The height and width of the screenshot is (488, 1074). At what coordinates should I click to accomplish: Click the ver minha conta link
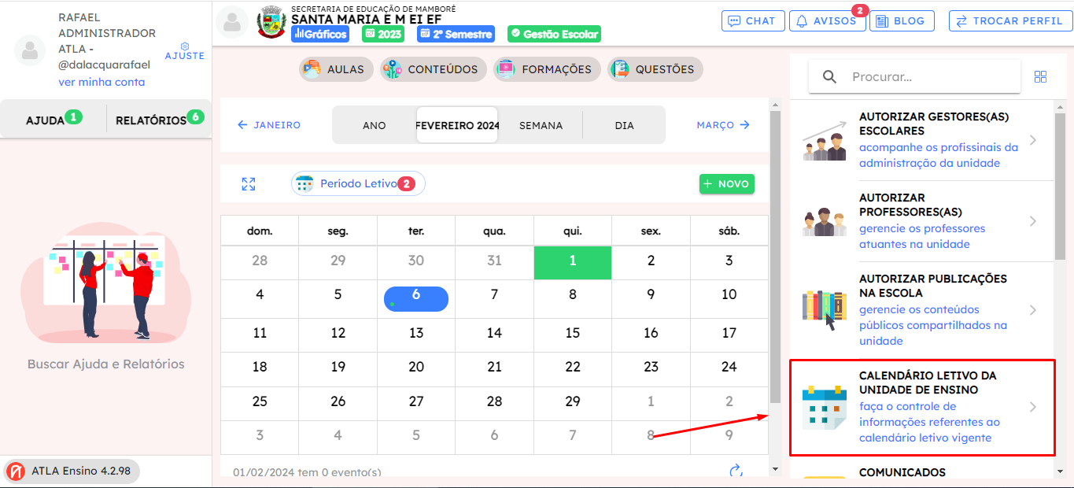point(101,82)
